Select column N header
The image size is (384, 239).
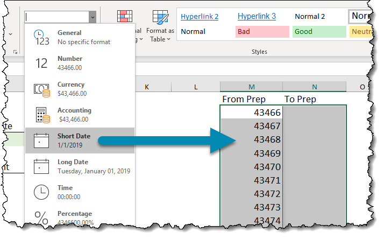pos(314,87)
